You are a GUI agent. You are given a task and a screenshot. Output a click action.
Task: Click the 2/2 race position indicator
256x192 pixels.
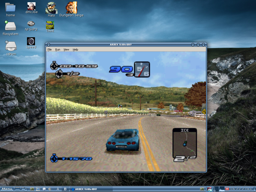coord(185,158)
